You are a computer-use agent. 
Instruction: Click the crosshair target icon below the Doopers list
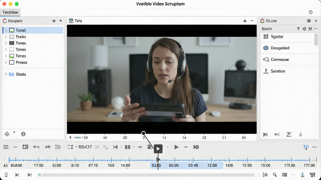7,134
